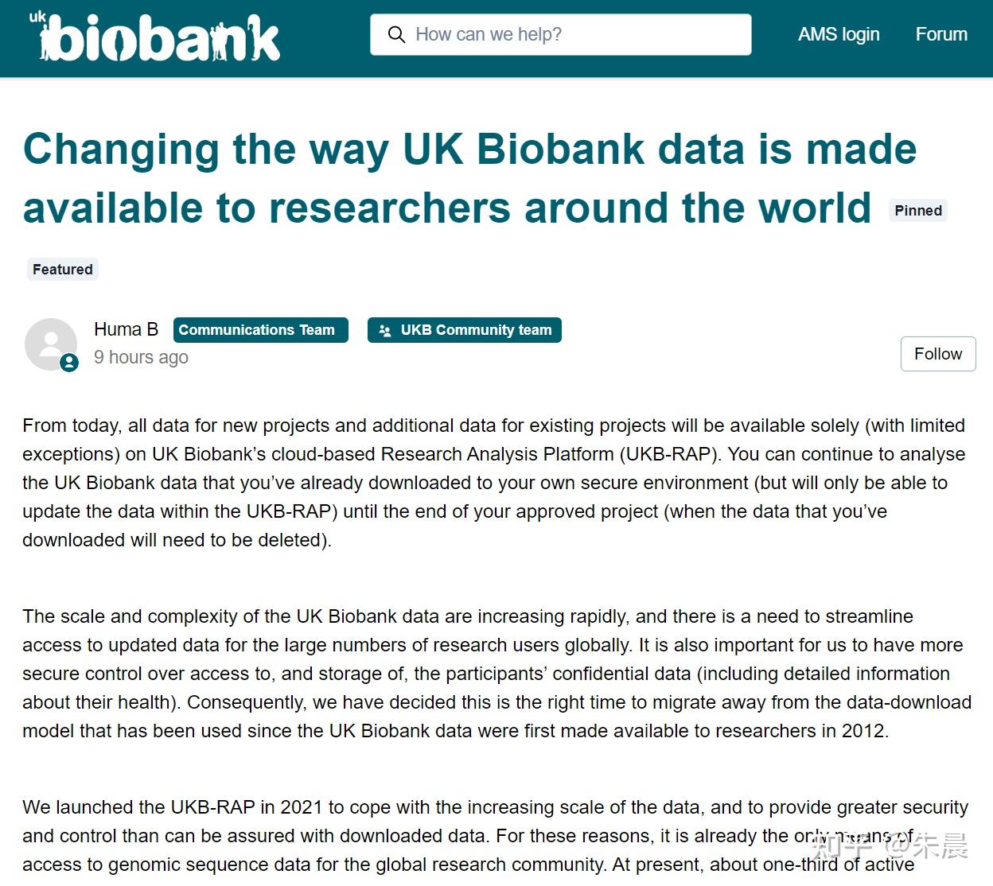This screenshot has height=886, width=993.
Task: Click the people icon on UKB Community team badge
Action: click(385, 329)
